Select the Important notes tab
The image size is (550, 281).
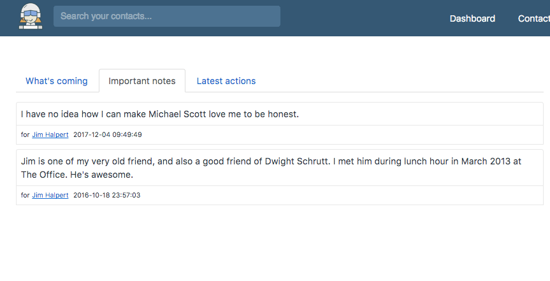coord(141,81)
